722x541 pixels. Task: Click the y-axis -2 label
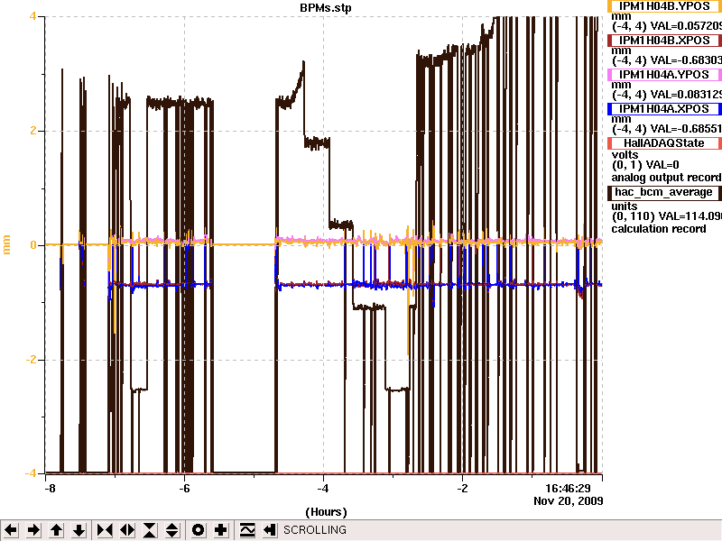[31, 360]
